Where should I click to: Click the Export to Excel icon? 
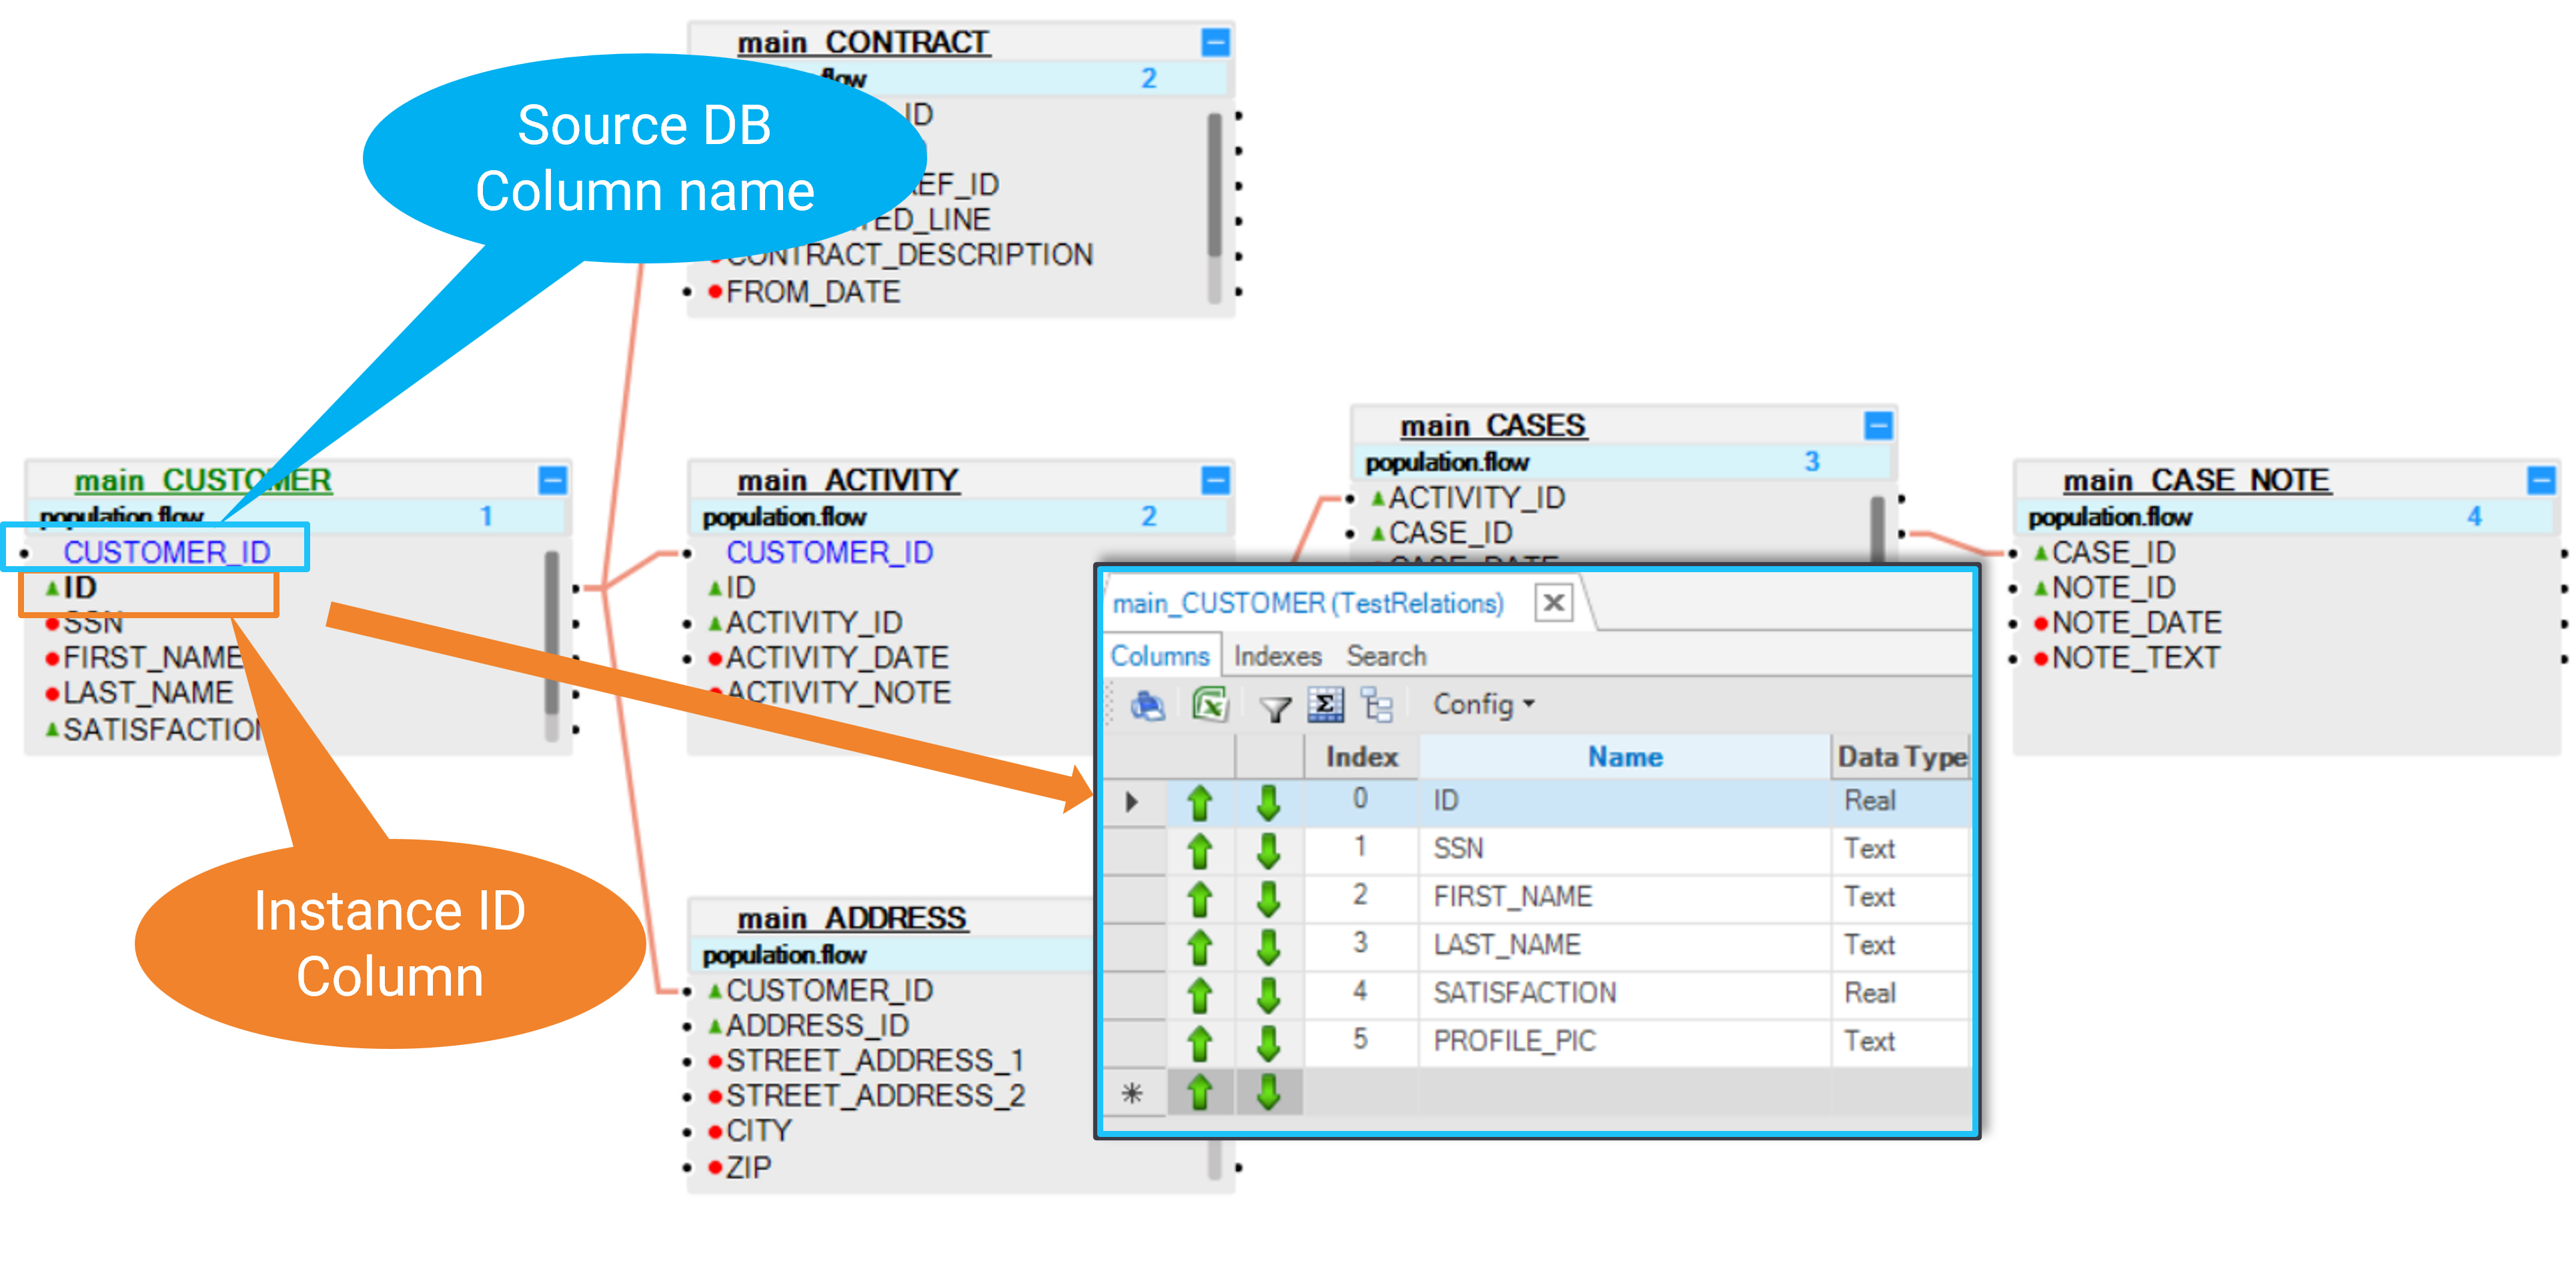click(x=1210, y=705)
